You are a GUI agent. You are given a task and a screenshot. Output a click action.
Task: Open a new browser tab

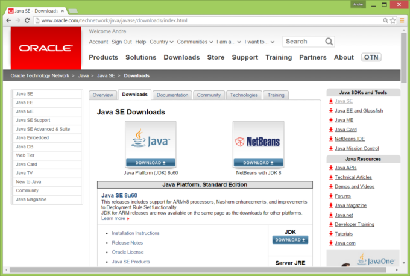pos(73,11)
